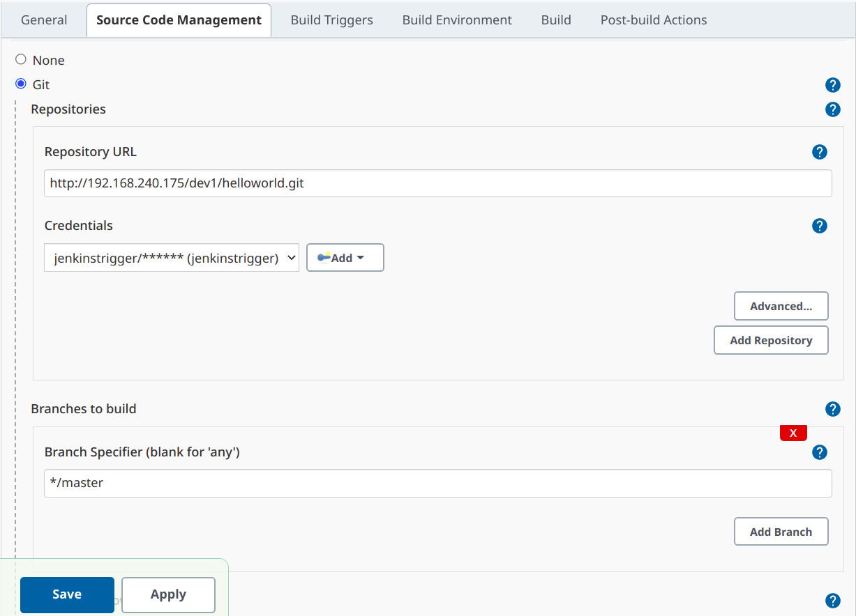Click inside the Branch Specifier field

[438, 483]
